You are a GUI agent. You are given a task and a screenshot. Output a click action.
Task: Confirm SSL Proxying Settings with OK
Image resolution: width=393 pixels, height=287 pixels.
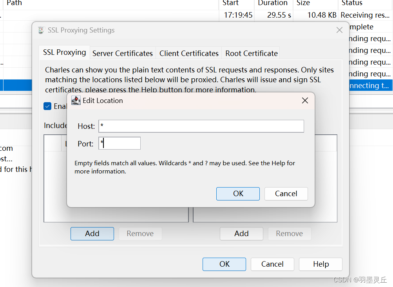pos(225,264)
